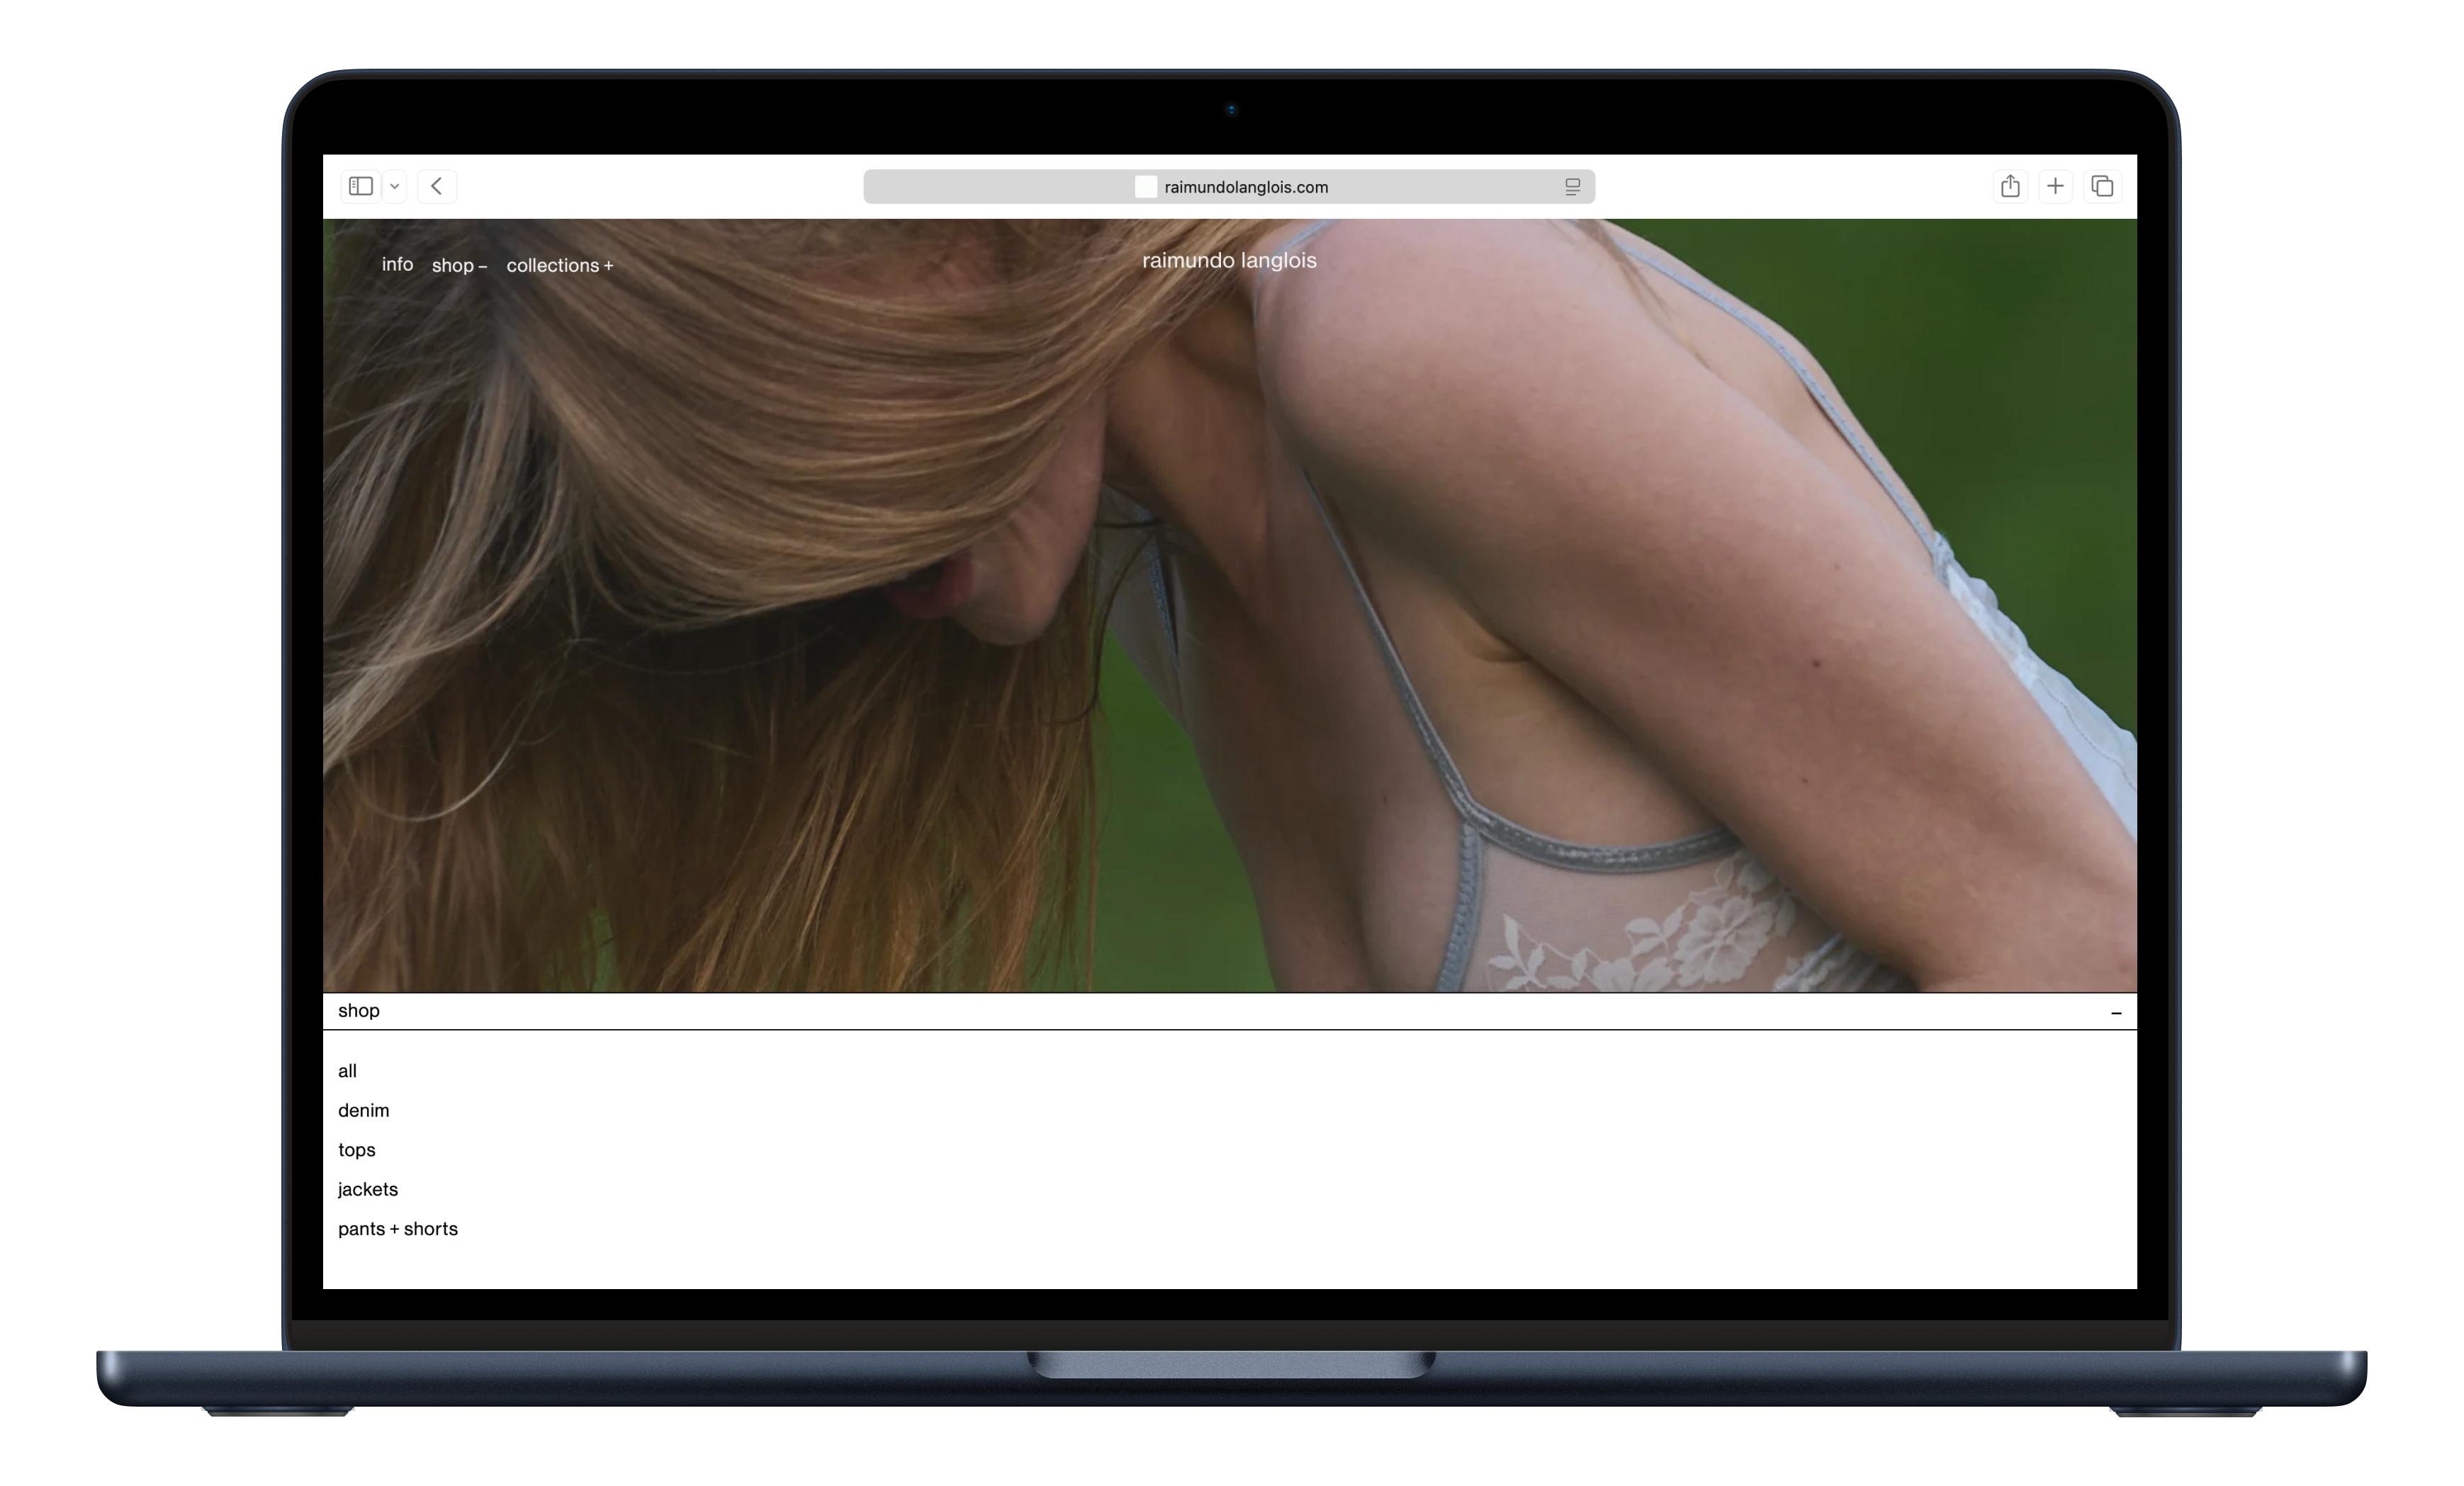The height and width of the screenshot is (1486, 2464).
Task: Expand the collections menu
Action: 559,266
